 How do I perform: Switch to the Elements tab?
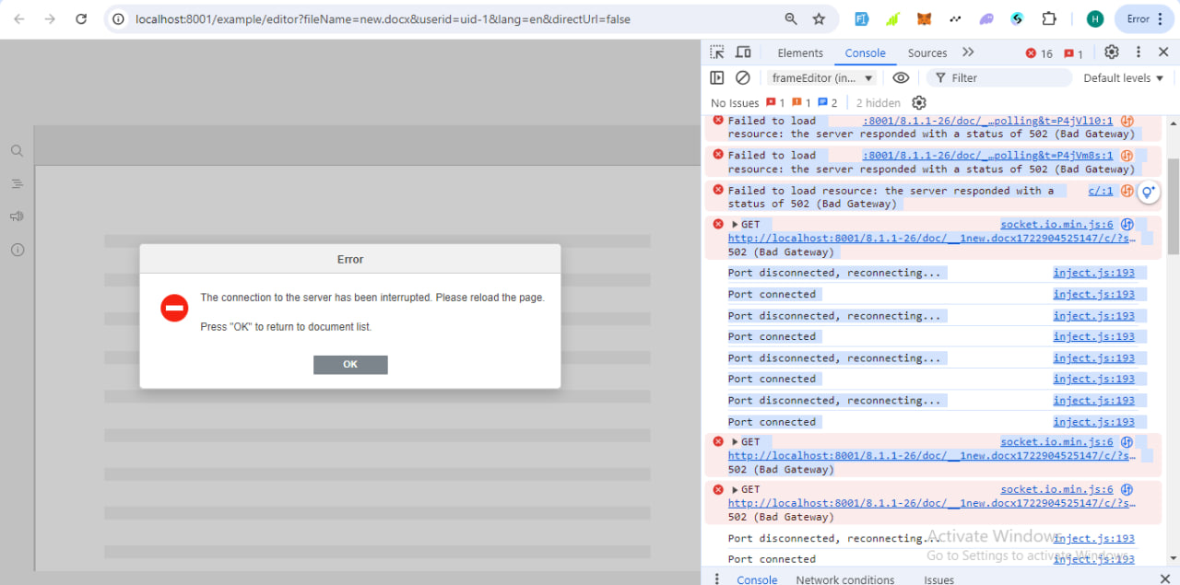click(800, 53)
